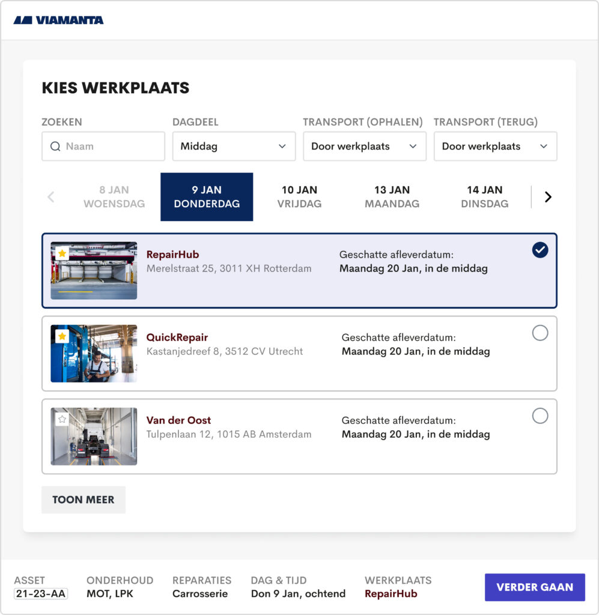This screenshot has width=599, height=615.
Task: Switch to 10 Jan Vrijdag tab
Action: click(299, 197)
